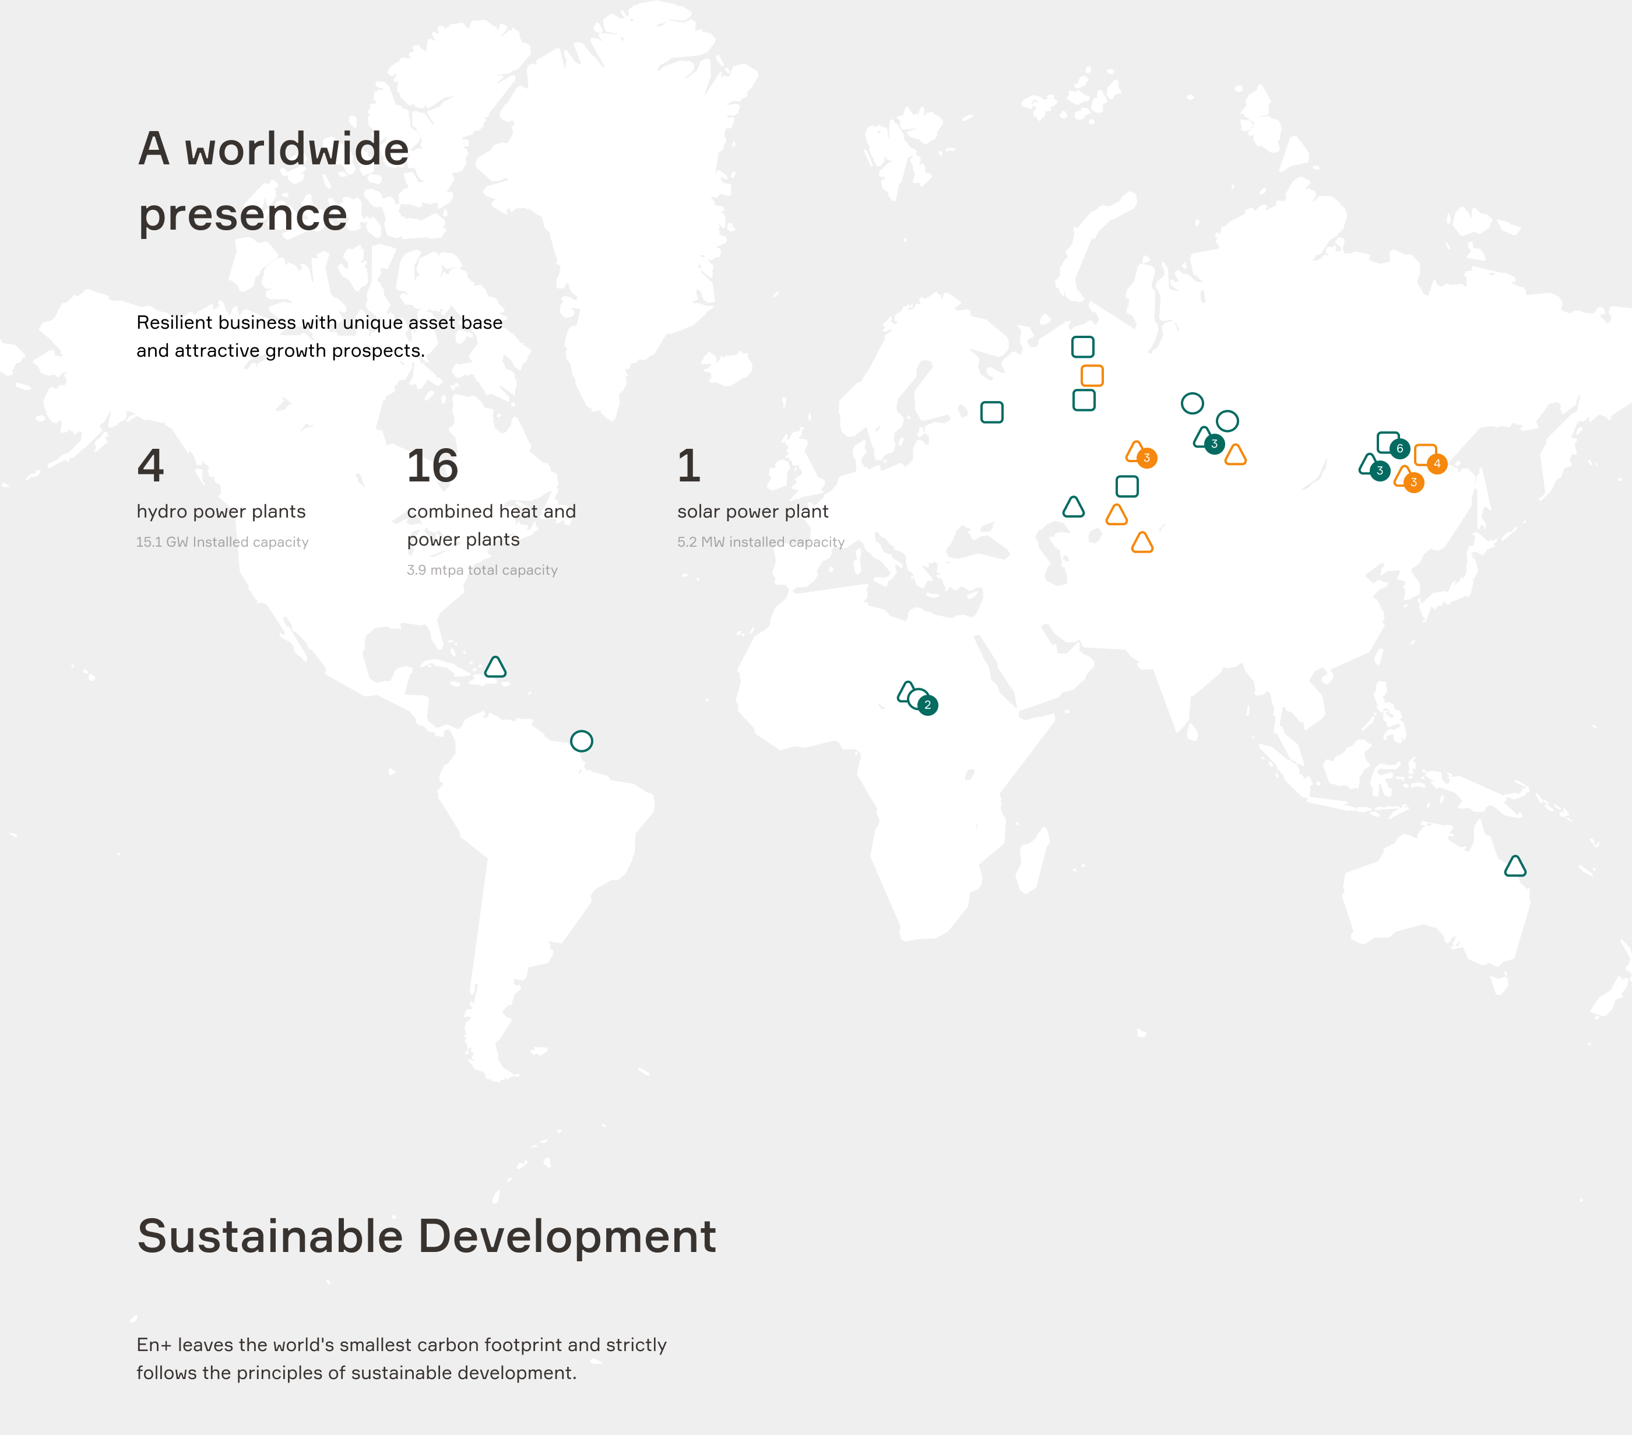
Task: Click the orange square marker in northern Russia
Action: click(x=1092, y=375)
